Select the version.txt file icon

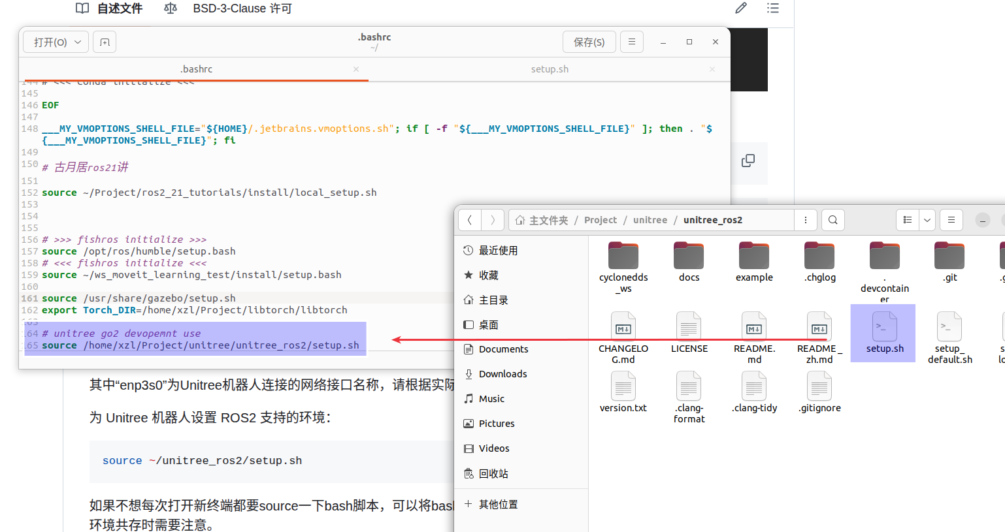point(623,386)
